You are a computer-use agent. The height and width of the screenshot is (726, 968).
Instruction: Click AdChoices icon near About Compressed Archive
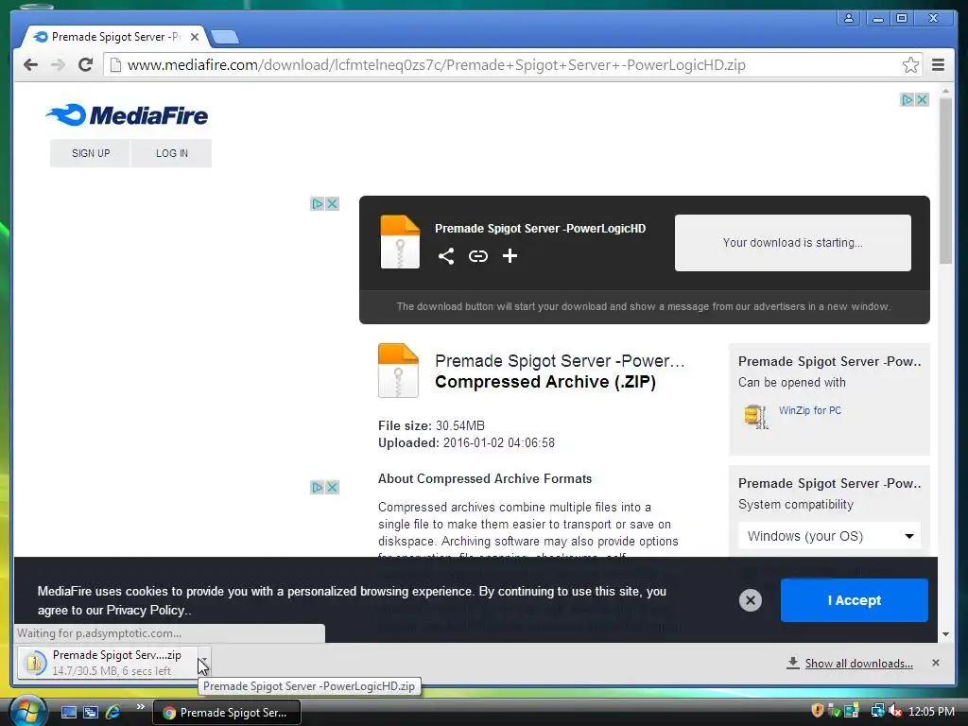(x=318, y=488)
